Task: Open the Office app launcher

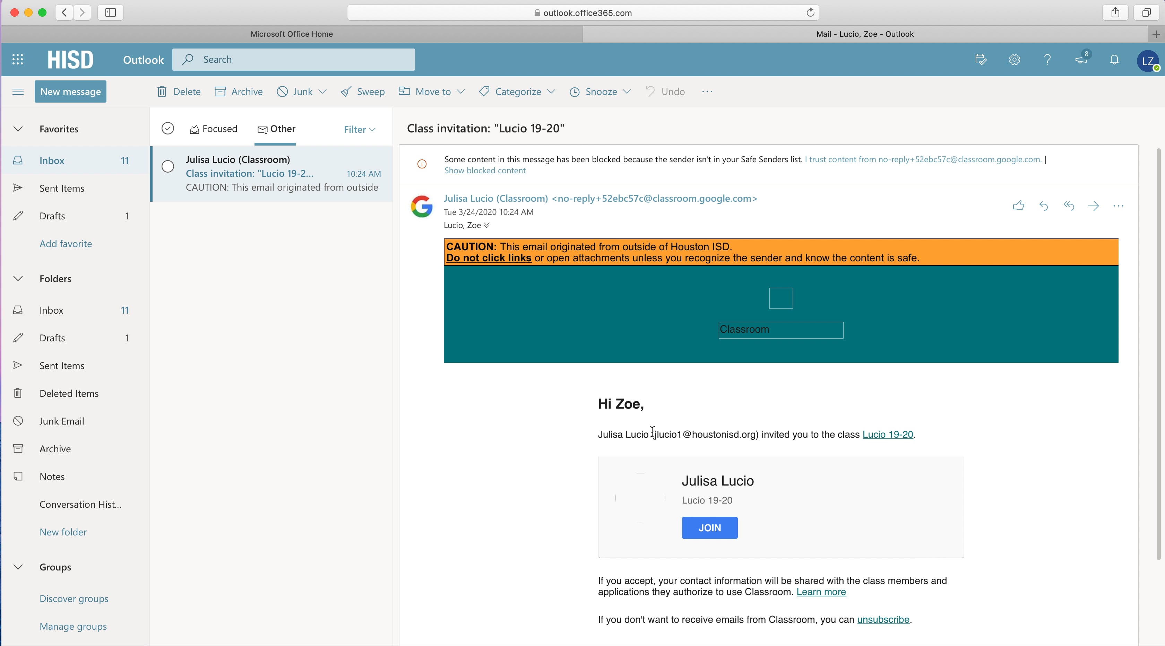Action: click(17, 59)
